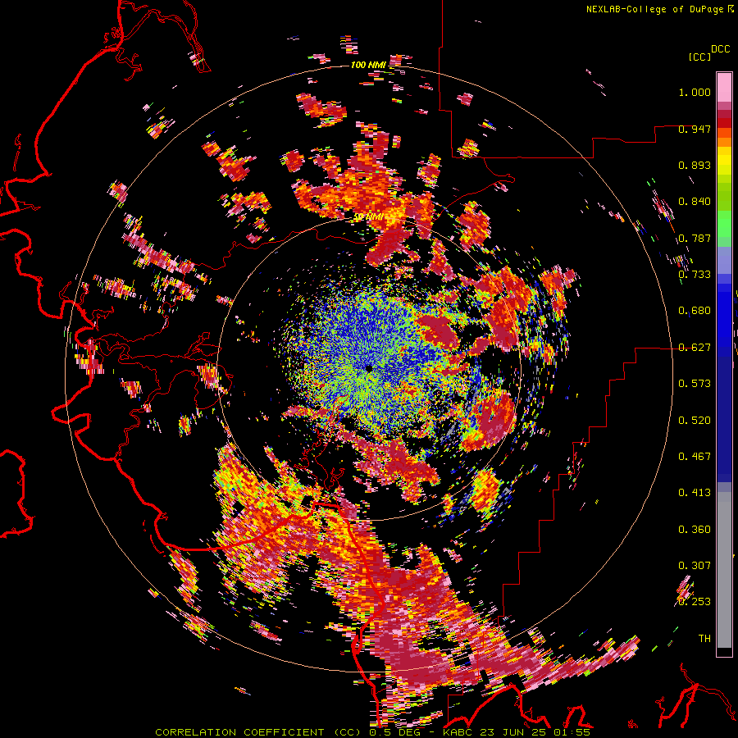Click the 0.733 legend value

[x=695, y=275]
